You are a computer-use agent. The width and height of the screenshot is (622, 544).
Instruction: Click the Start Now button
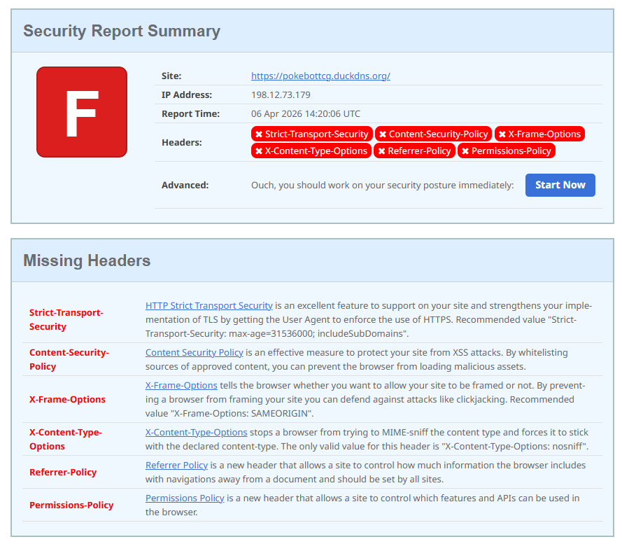click(560, 185)
